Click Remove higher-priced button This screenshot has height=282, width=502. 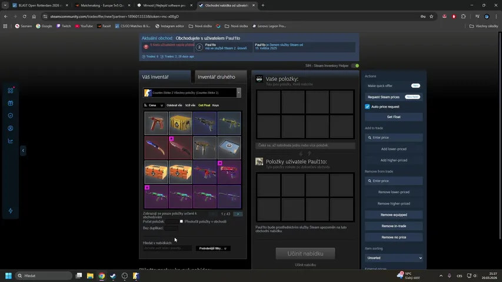pyautogui.click(x=394, y=203)
